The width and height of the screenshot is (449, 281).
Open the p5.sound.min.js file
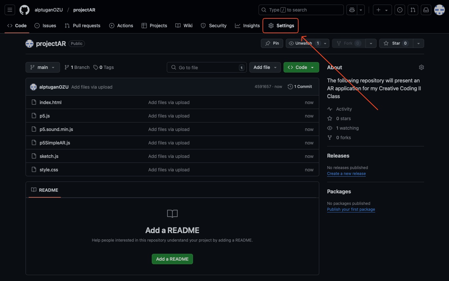[x=56, y=129]
